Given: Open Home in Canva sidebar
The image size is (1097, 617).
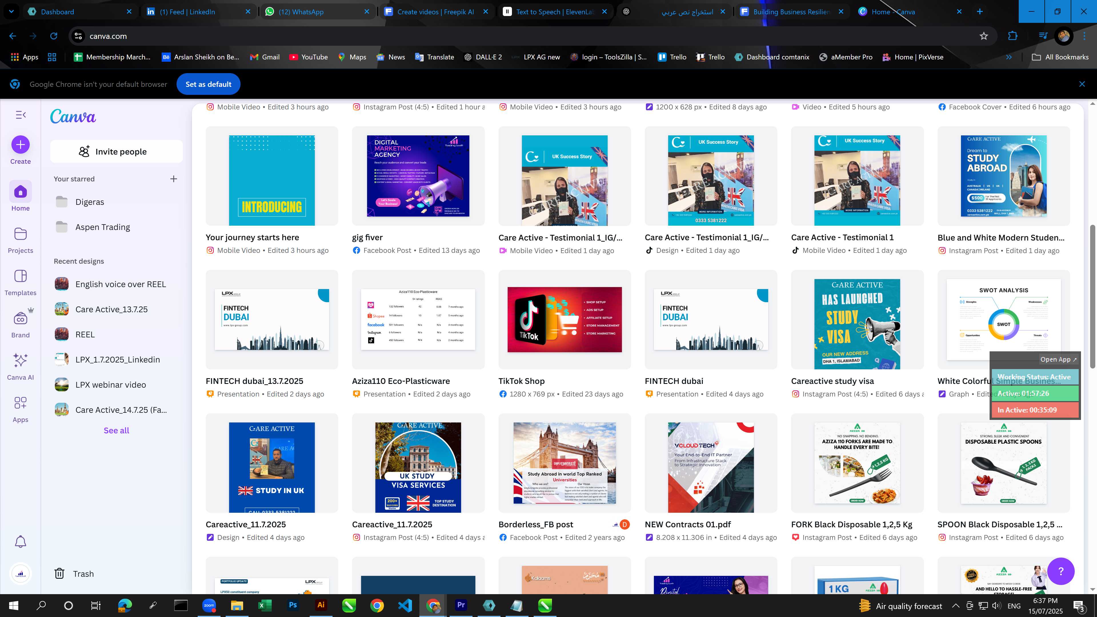Looking at the screenshot, I should tap(21, 197).
